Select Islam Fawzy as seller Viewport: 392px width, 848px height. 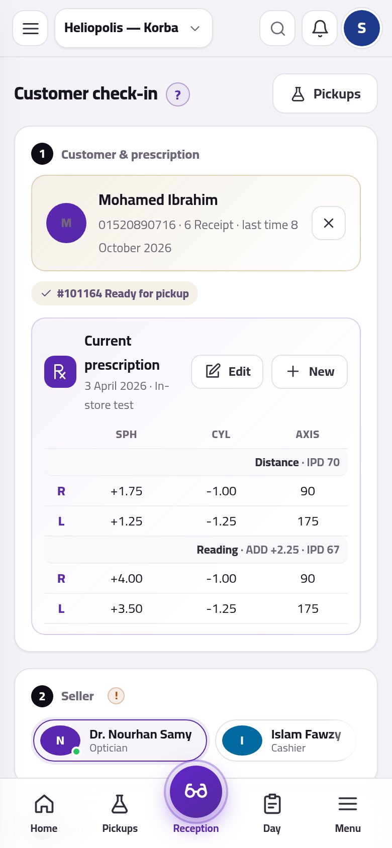pos(286,740)
